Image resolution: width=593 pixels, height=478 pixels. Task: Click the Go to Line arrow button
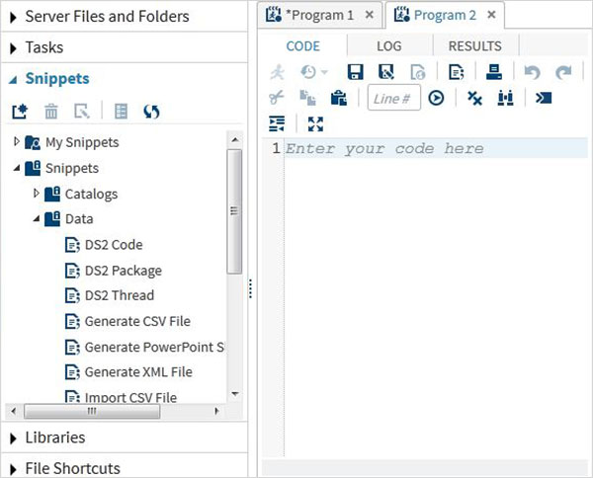436,98
